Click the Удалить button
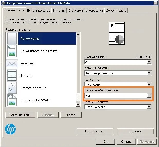The image size is (159, 147). 48,115
